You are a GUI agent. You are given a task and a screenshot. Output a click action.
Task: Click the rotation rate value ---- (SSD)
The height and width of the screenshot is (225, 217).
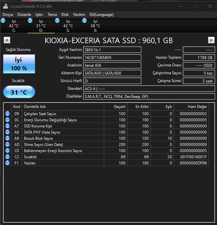pyautogui.click(x=199, y=65)
